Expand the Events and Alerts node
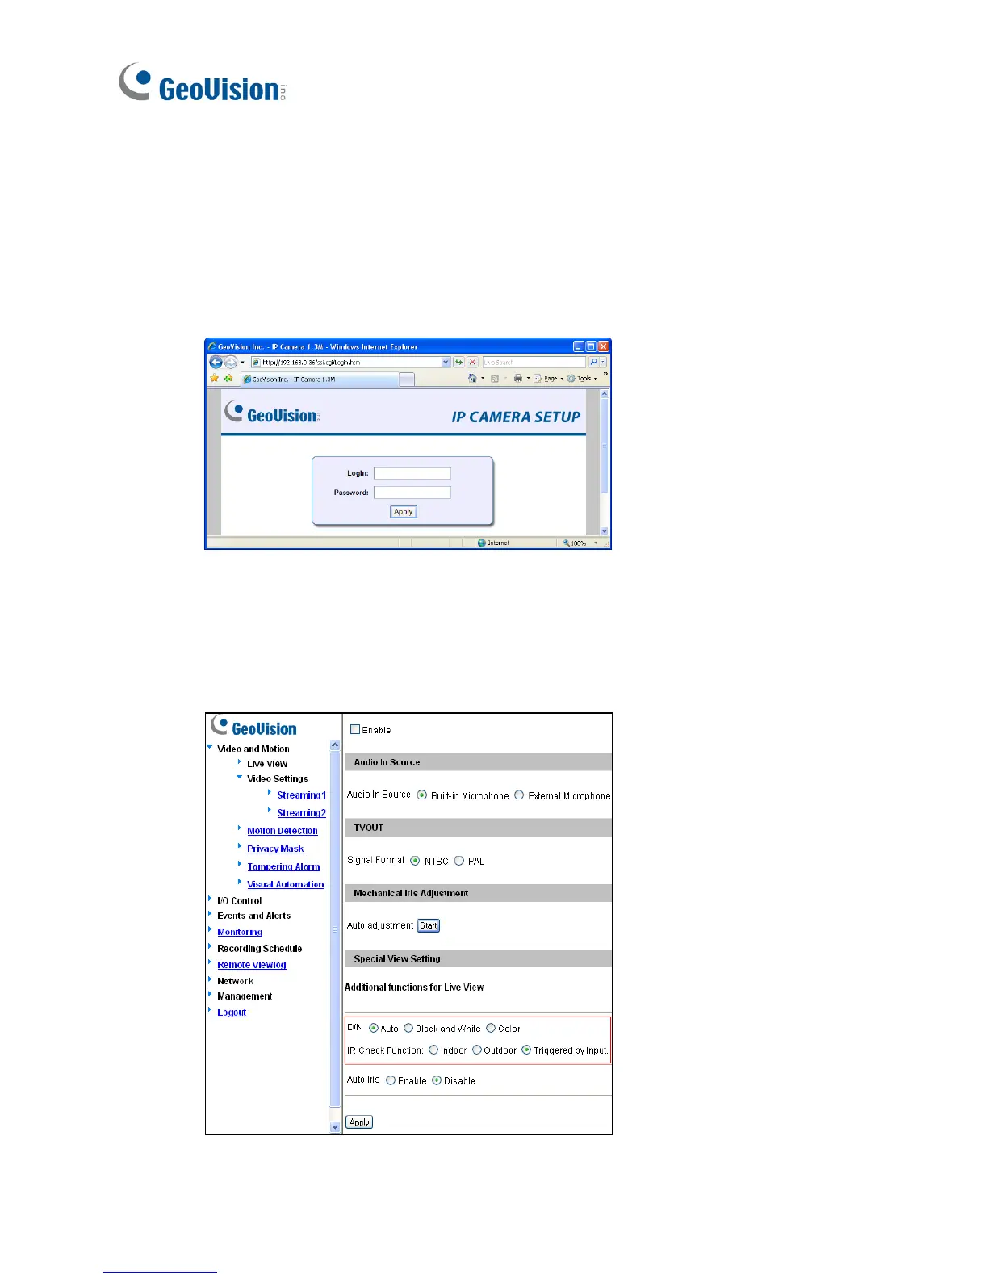Screen dimensions: 988x1279 (x=210, y=914)
